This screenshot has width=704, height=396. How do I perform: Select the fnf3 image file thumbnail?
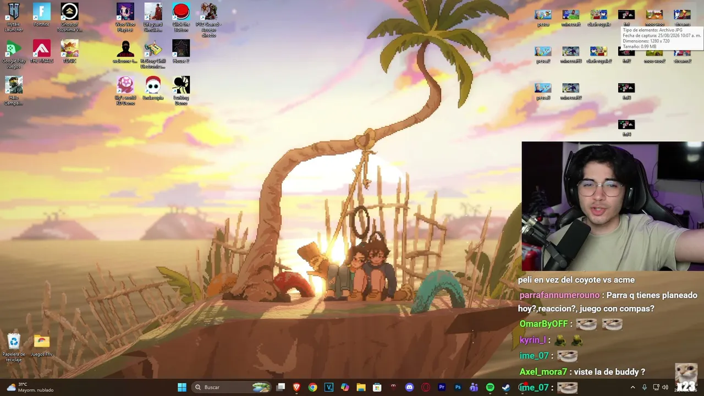(626, 92)
